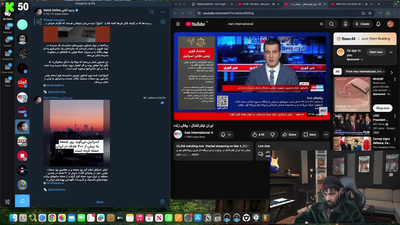The height and width of the screenshot is (225, 400).
Task: Click Shop now on the WHOOP ad
Action: click(x=382, y=108)
